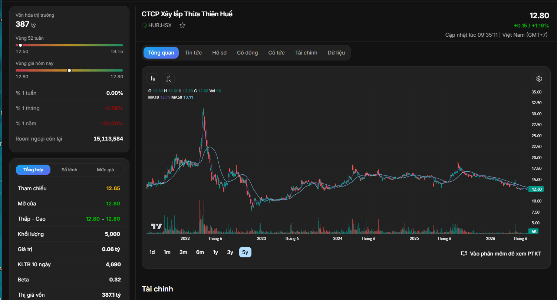This screenshot has height=300, width=557.
Task: Choose the 6m chart range
Action: 200,252
